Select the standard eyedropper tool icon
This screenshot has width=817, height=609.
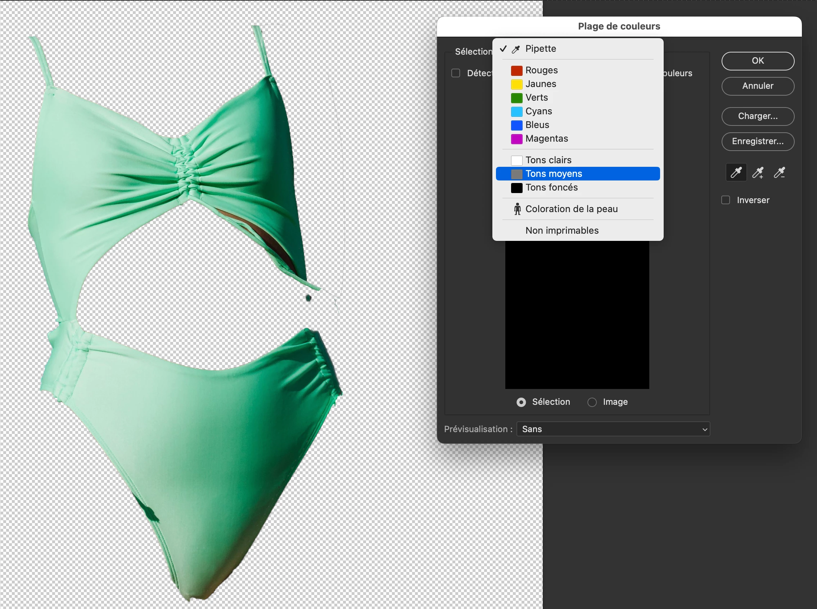[x=736, y=173]
